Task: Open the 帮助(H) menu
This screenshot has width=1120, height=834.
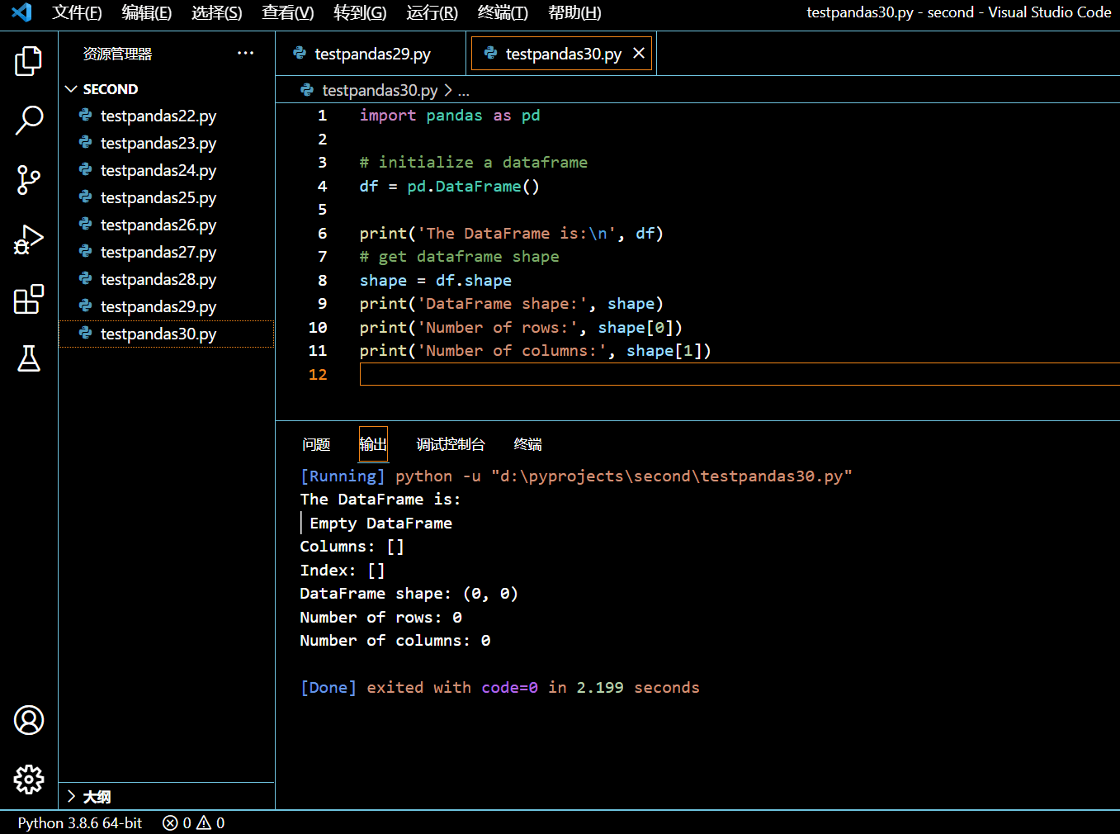Action: pos(574,12)
